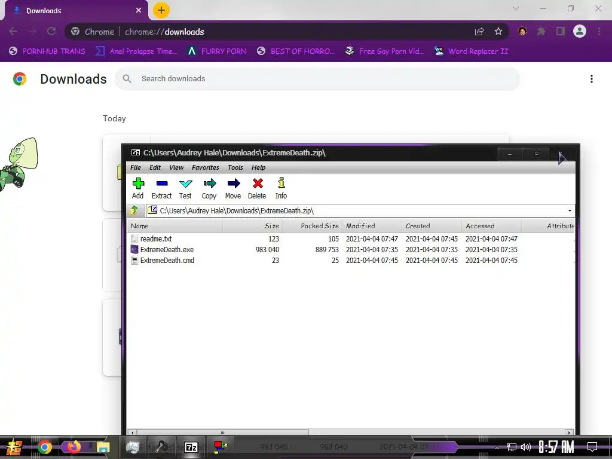Click the Start button on taskbar
Image resolution: width=612 pixels, height=459 pixels.
coord(14,447)
